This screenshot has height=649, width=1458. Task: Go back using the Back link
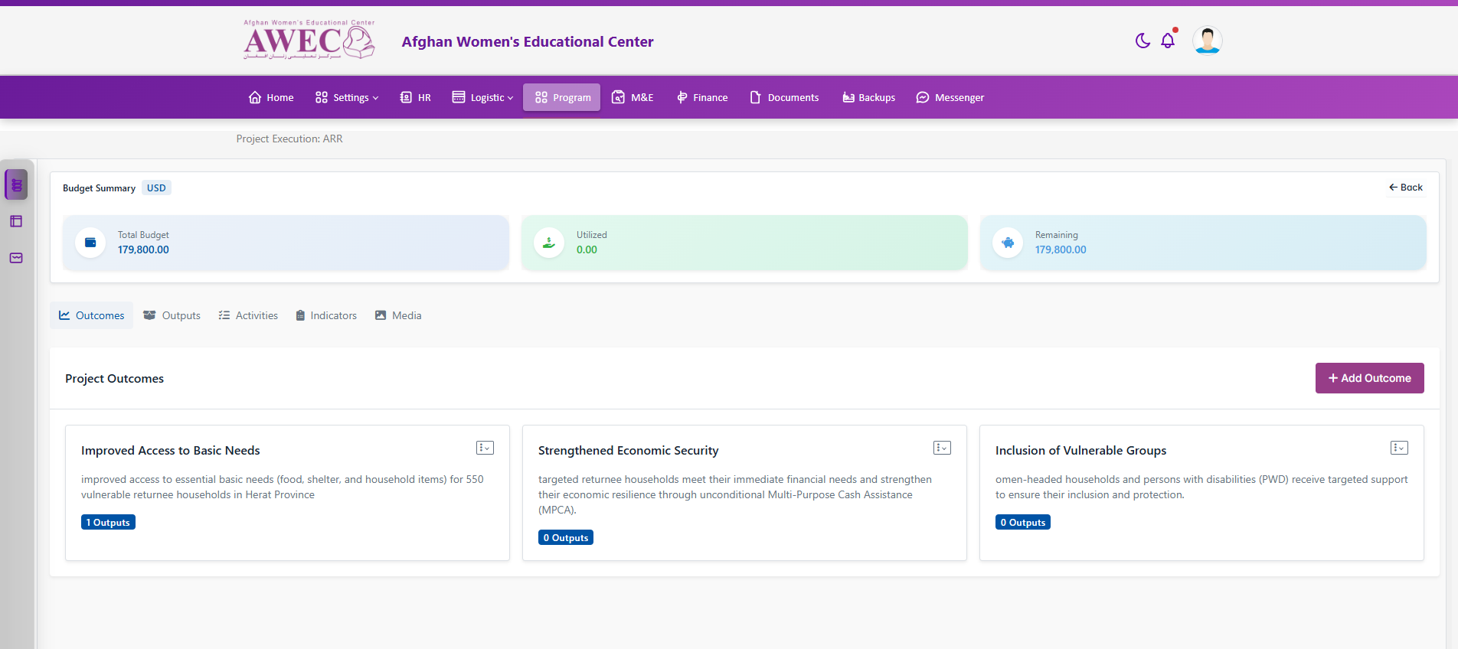coord(1406,188)
